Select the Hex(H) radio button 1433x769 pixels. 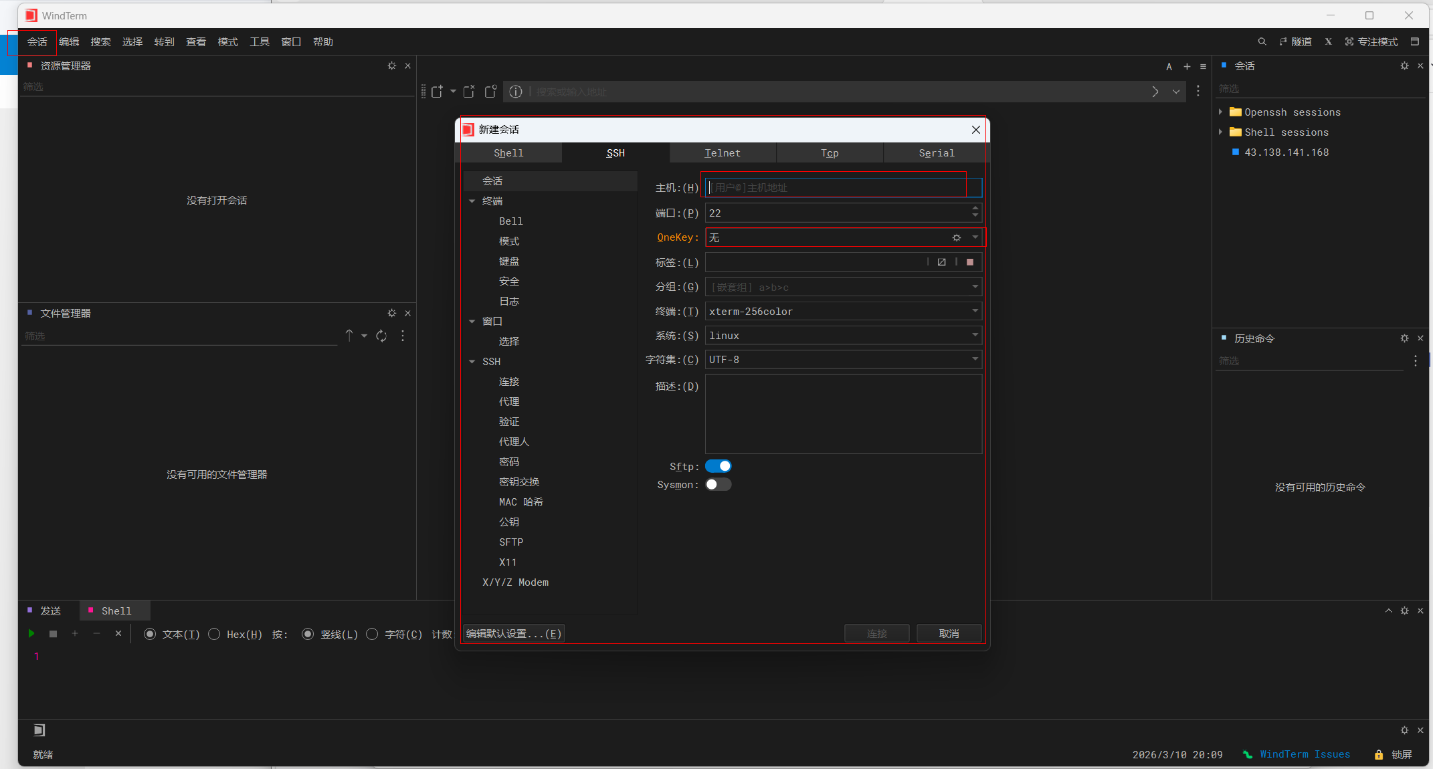(215, 634)
